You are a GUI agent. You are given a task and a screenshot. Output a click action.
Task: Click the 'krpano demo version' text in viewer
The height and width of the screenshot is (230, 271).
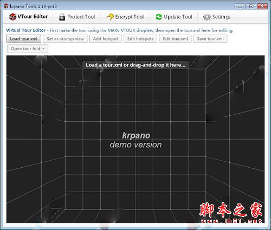point(136,140)
